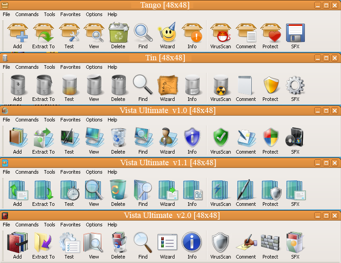Launch Wizard smiley icon in Tango window
Image resolution: width=341 pixels, height=263 pixels.
[x=167, y=32]
